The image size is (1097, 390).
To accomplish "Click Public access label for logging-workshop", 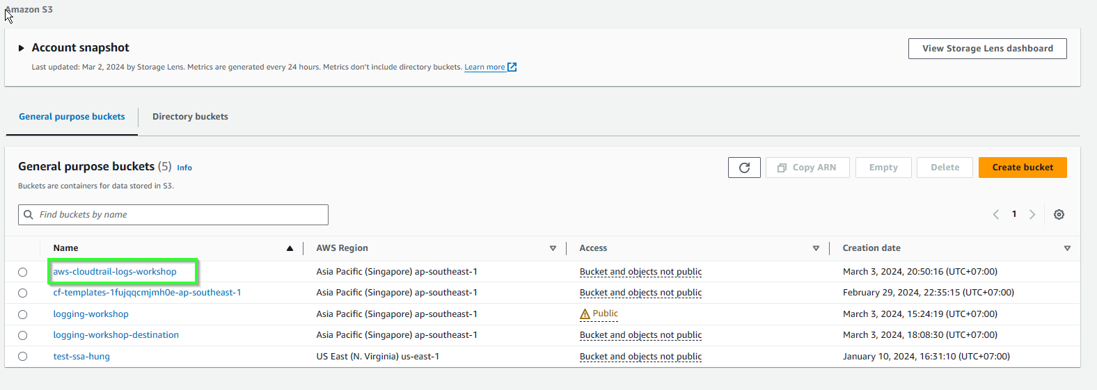I will coord(605,314).
